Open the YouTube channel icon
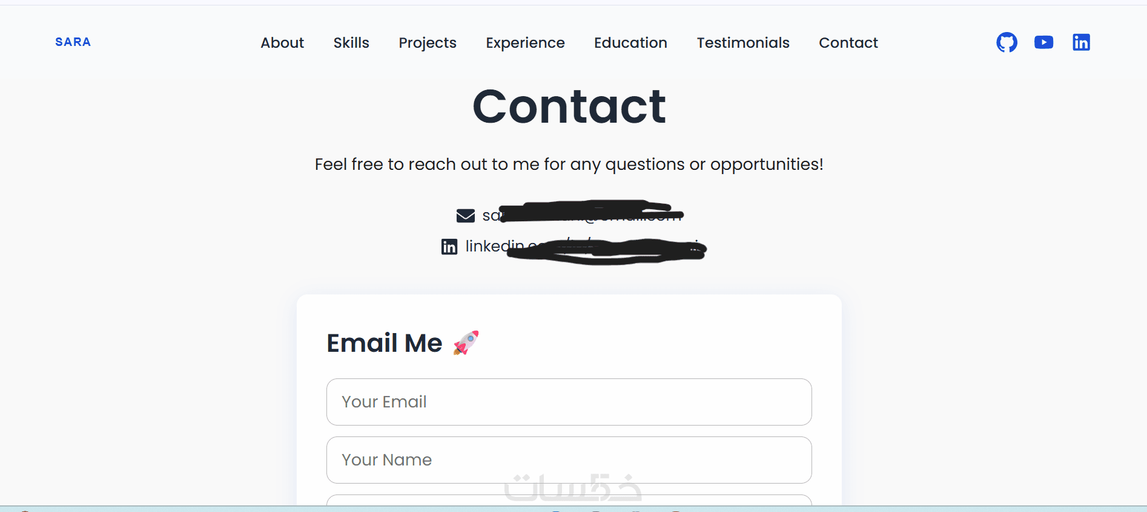 pos(1043,42)
